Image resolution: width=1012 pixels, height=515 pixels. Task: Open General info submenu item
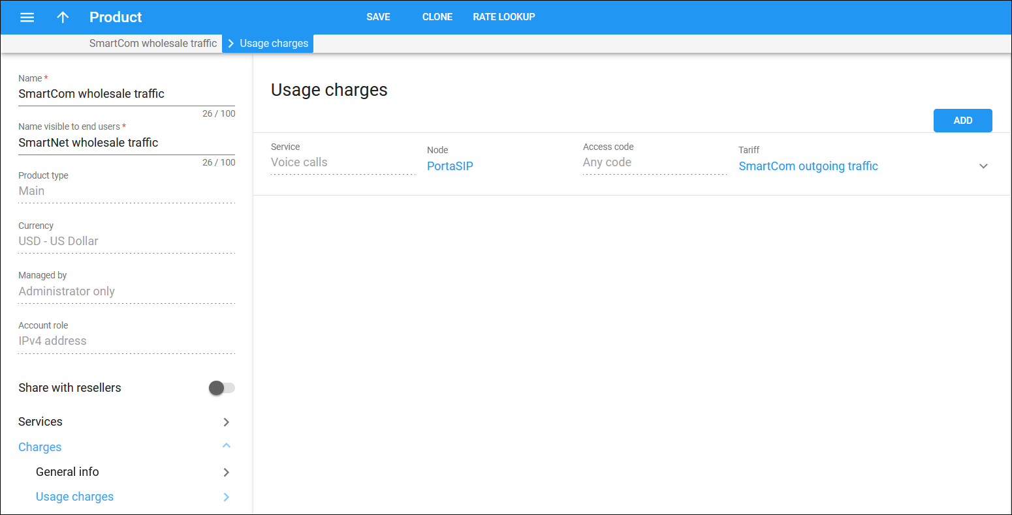67,472
